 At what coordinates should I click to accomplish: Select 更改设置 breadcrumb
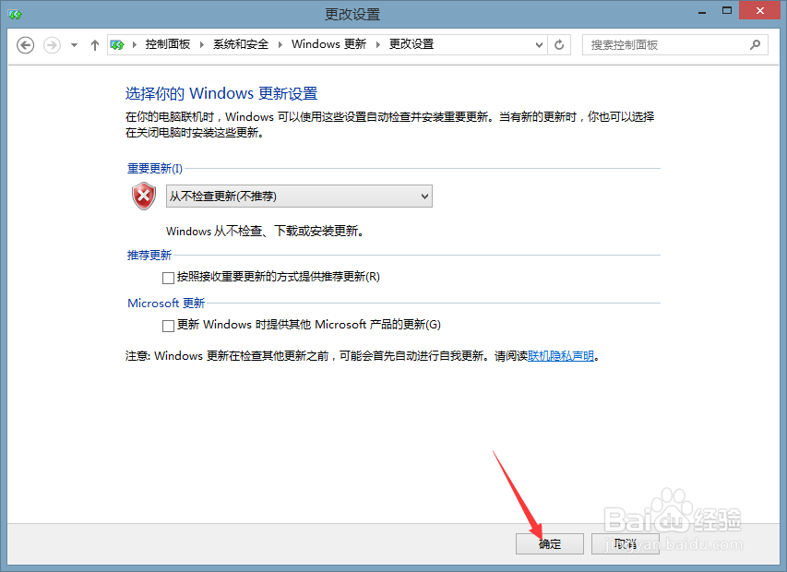point(411,44)
